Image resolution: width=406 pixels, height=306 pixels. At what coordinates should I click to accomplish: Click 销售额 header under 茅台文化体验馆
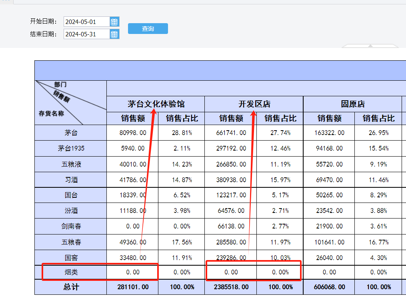pos(132,118)
